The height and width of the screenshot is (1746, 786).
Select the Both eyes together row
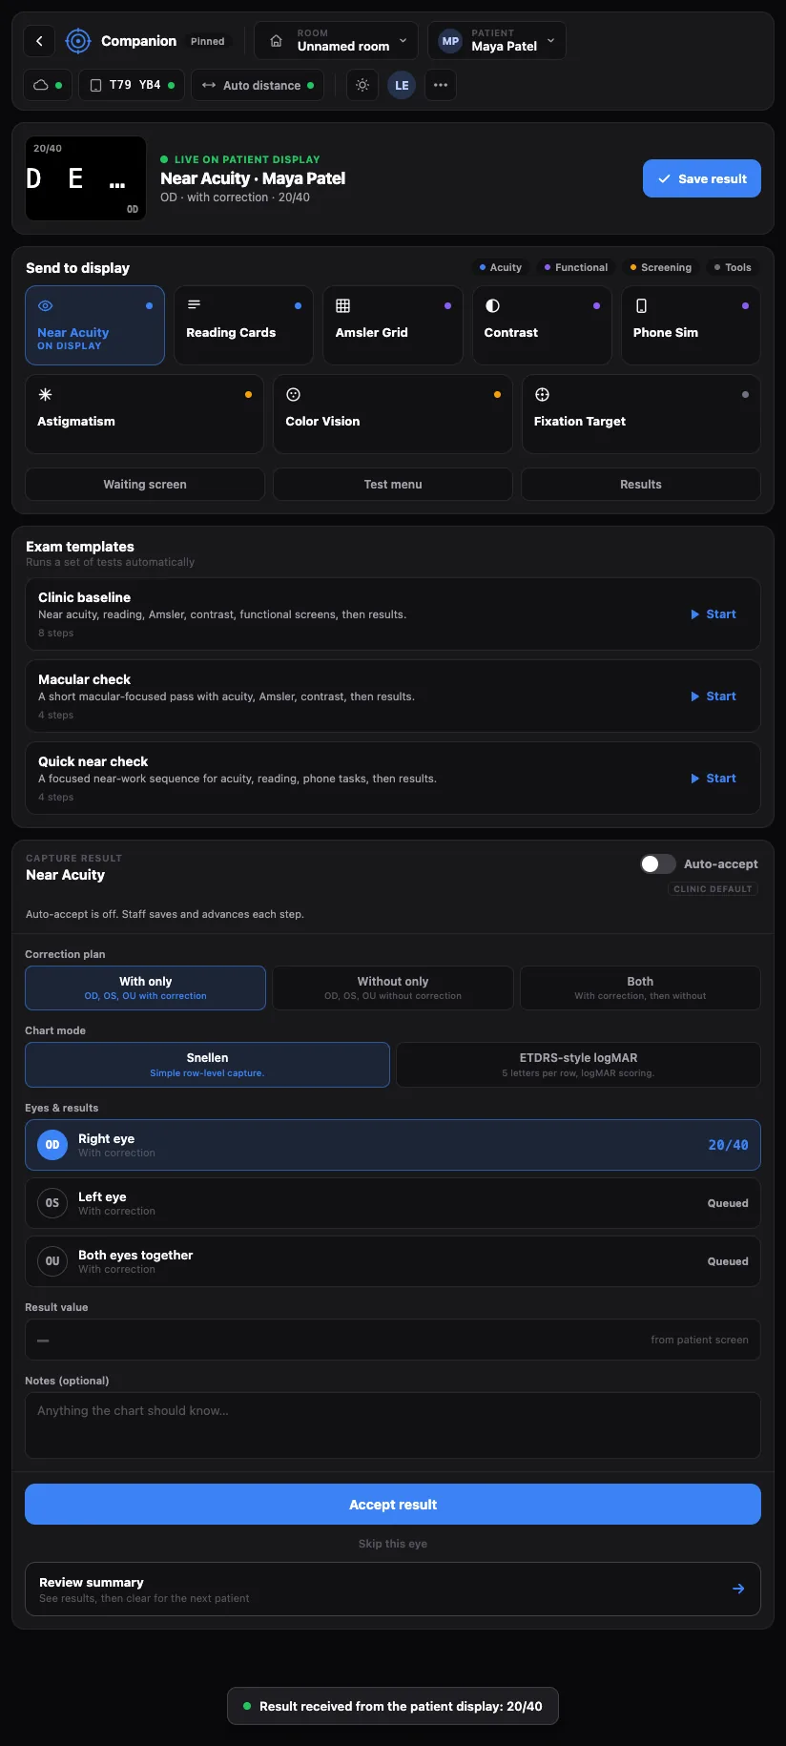pos(393,1261)
